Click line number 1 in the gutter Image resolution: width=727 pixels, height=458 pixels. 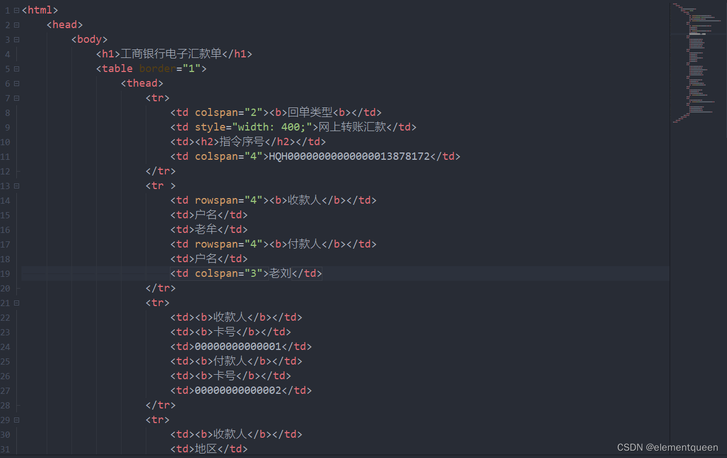(7, 10)
